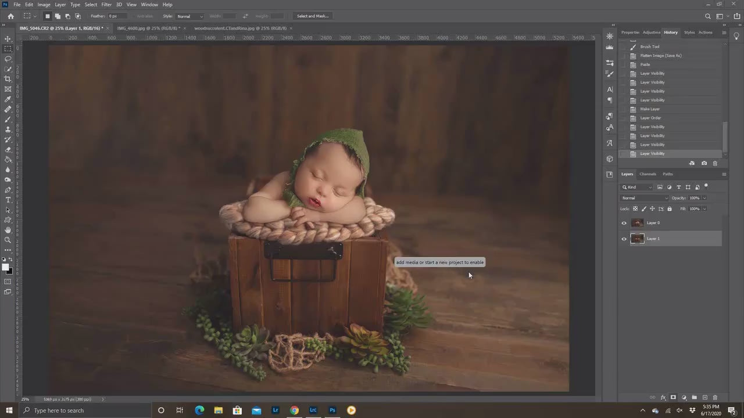The width and height of the screenshot is (744, 418).
Task: Switch to the Channels tab
Action: tap(648, 174)
